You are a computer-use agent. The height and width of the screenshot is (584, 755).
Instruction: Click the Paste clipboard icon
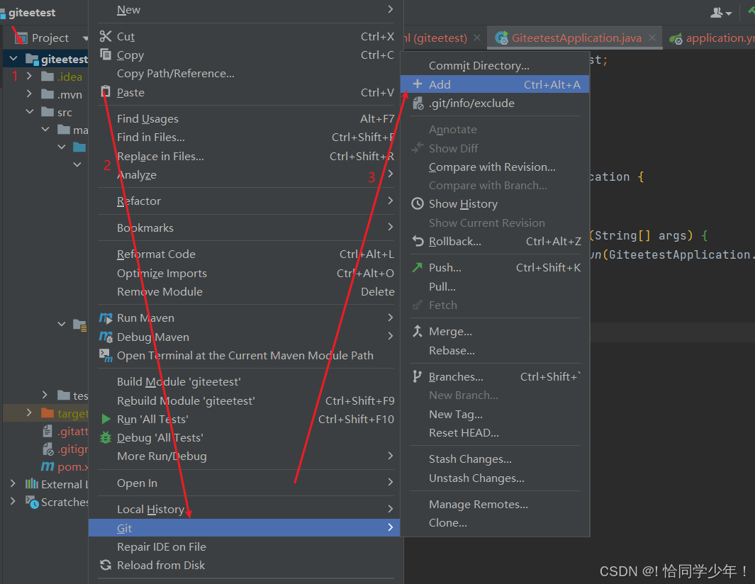[x=106, y=91]
